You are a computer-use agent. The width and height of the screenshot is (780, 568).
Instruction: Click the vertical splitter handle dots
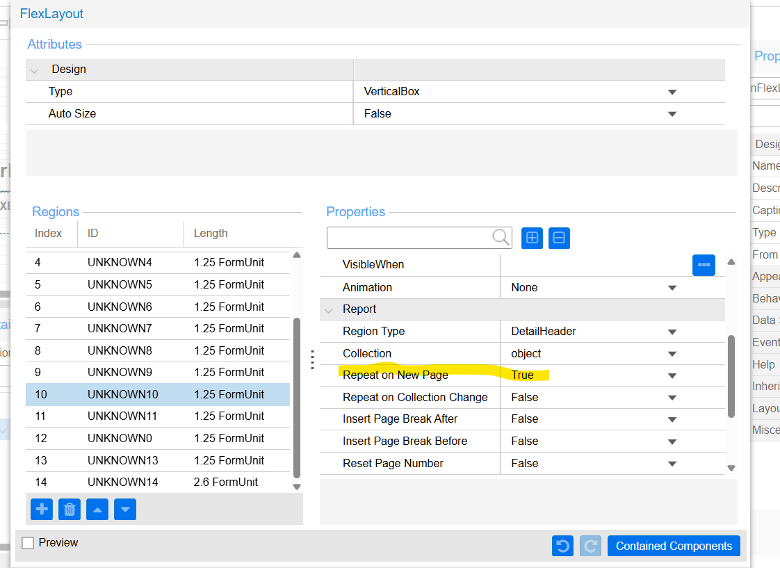(x=312, y=359)
